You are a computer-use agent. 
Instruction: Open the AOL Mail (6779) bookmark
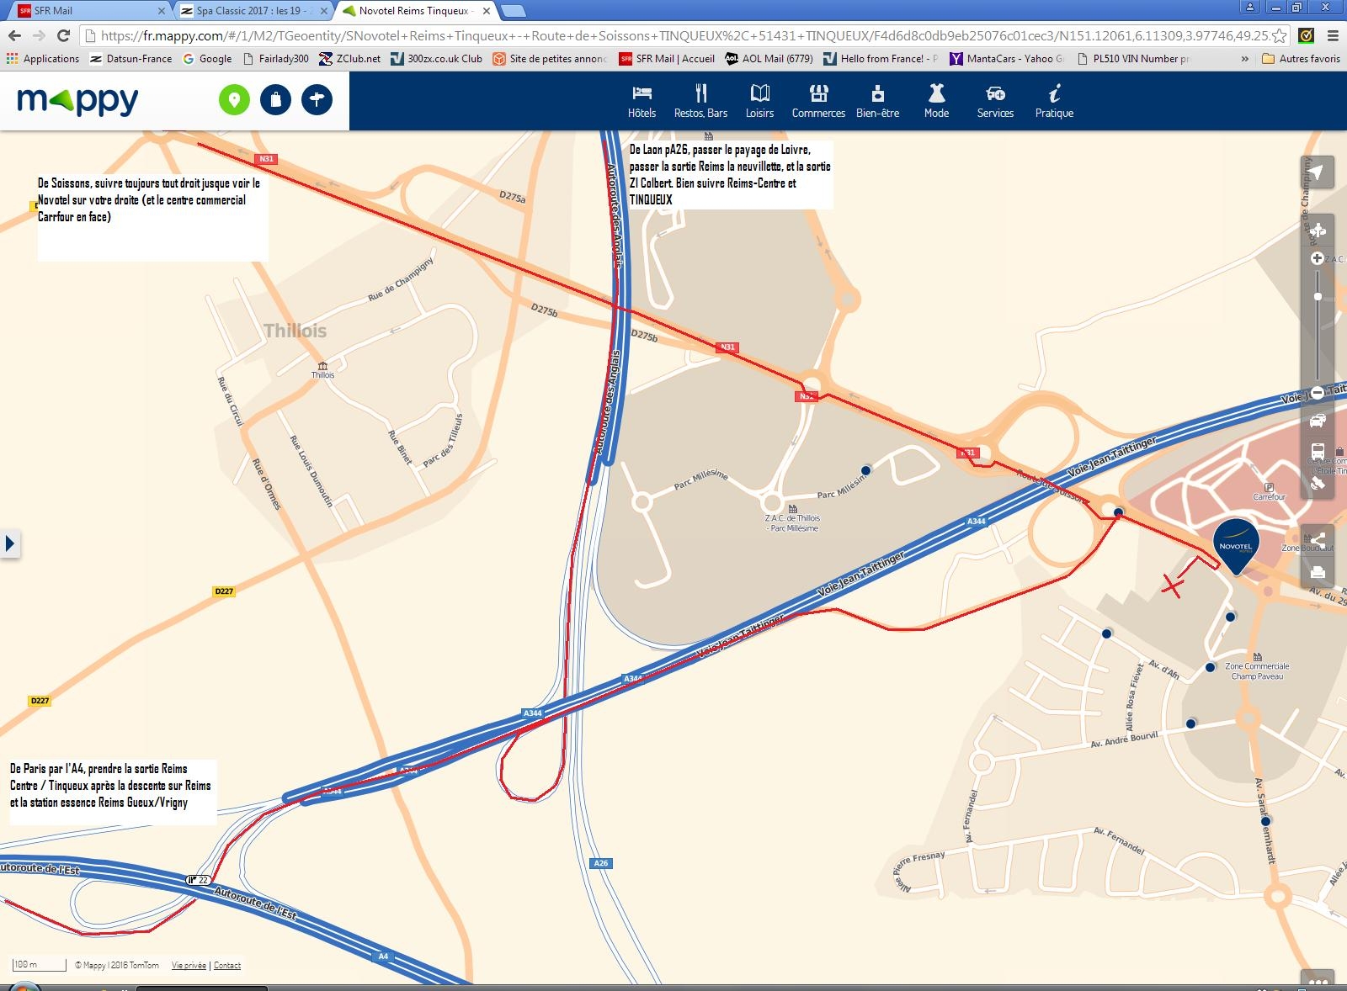point(769,59)
